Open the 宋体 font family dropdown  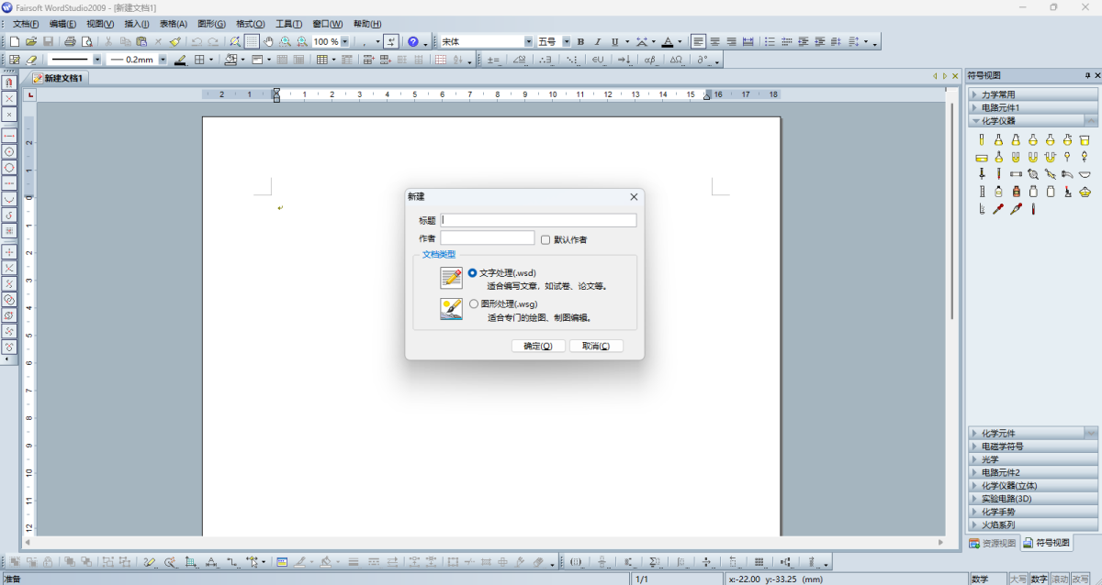pos(530,41)
